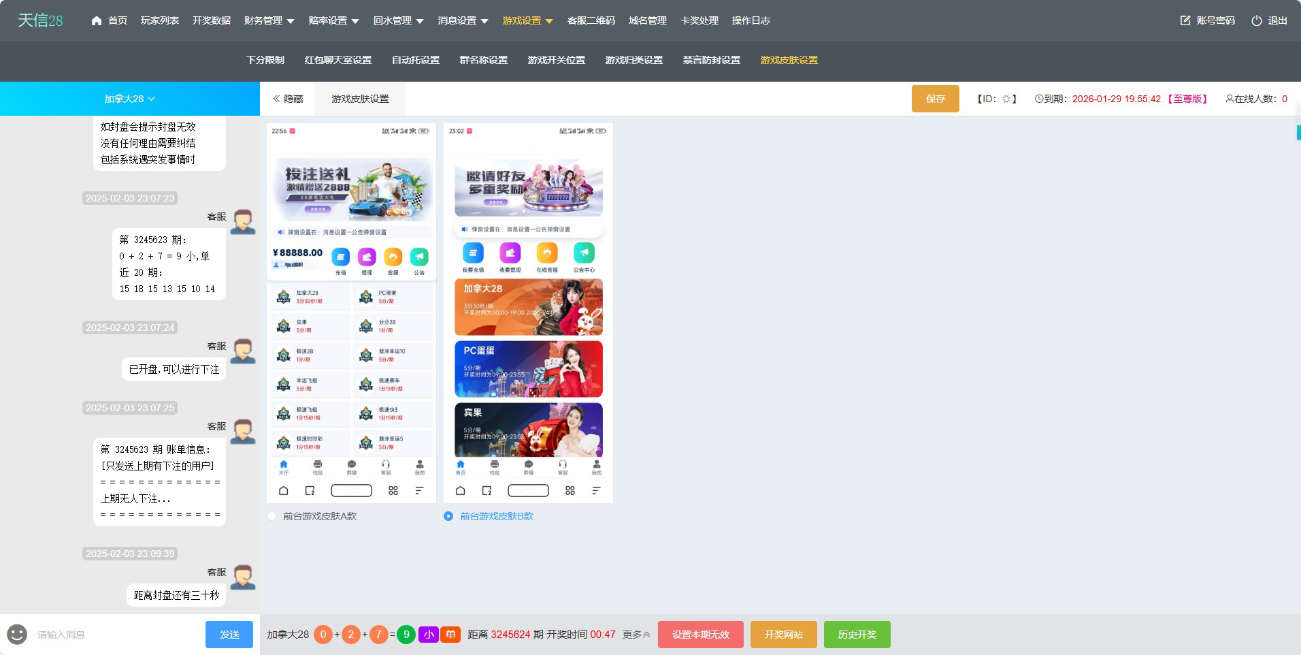Viewport: 1301px width, 655px height.
Task: Click the 到期 clock icon
Action: pos(1039,99)
